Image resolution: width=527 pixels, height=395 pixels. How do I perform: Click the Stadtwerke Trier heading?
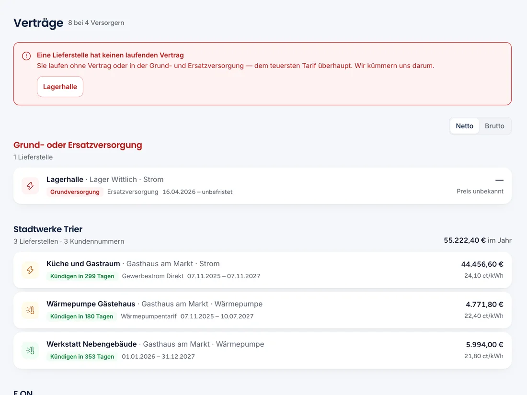click(48, 229)
